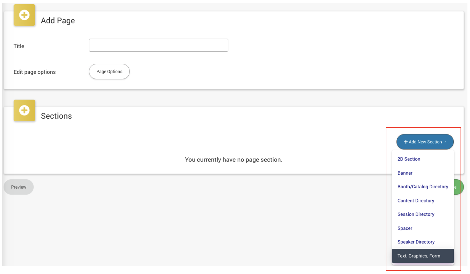This screenshot has width=470, height=274.
Task: Click the yellow plus icon beside Sections
Action: (x=24, y=110)
